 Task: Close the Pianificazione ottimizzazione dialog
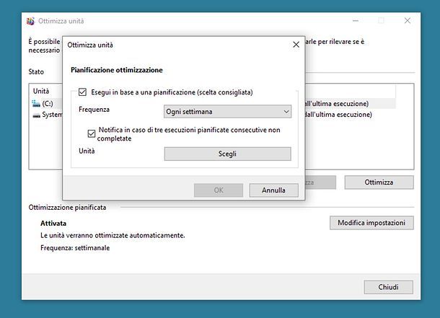[x=296, y=45]
